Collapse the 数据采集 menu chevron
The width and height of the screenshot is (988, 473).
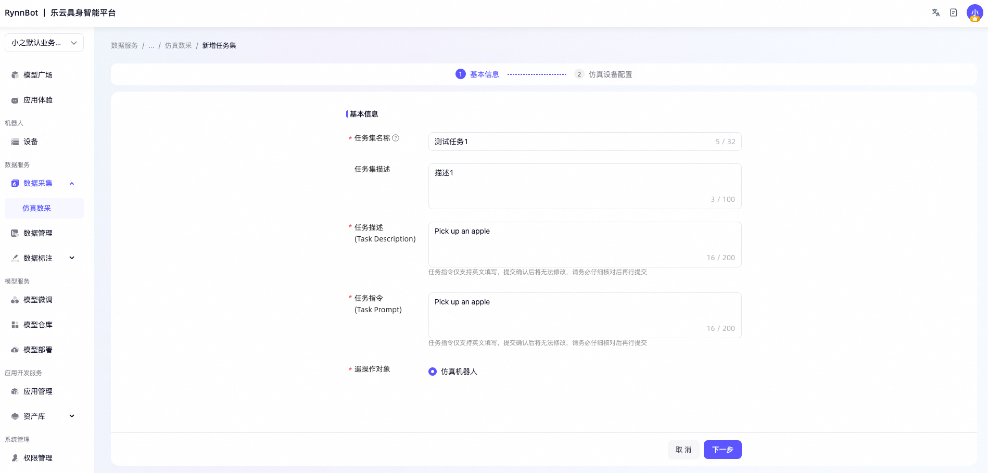click(72, 183)
